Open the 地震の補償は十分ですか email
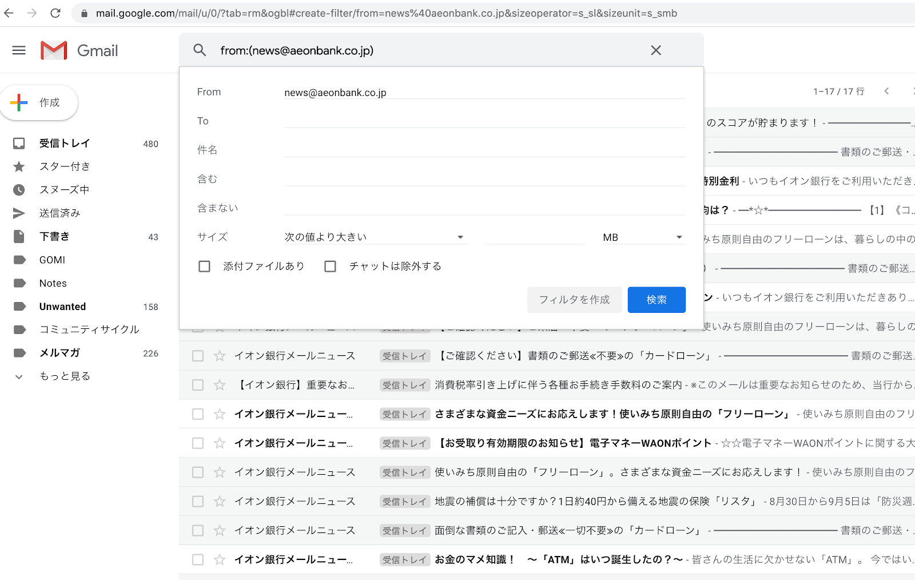Screen dimensions: 915x580 (x=547, y=502)
